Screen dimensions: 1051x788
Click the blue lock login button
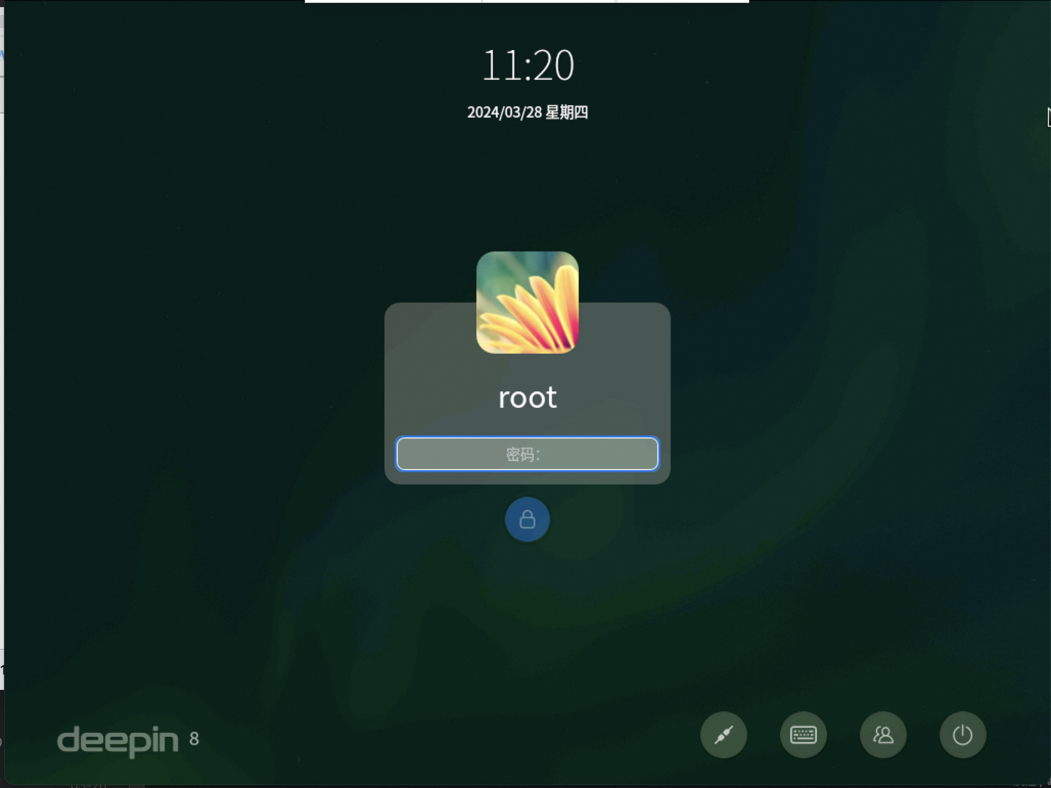tap(527, 519)
